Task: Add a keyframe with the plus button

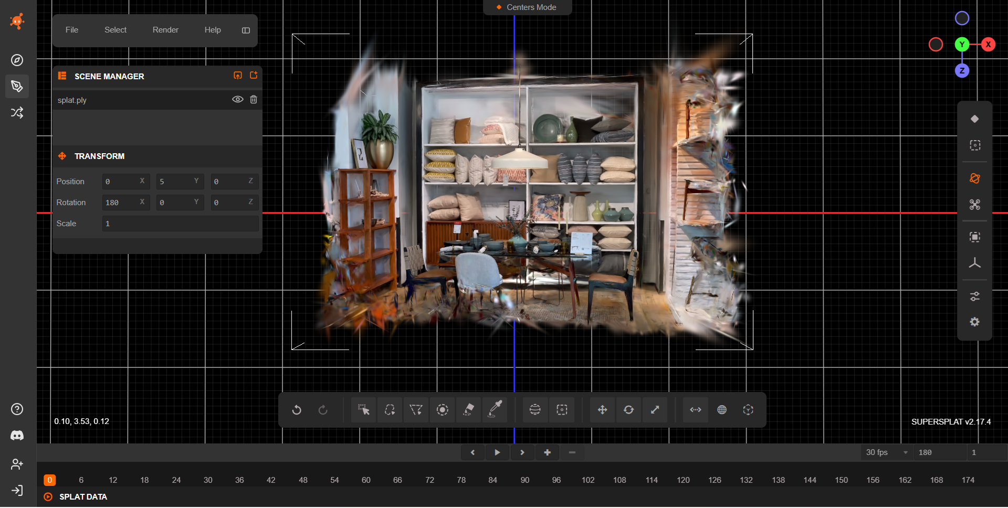Action: (x=548, y=452)
